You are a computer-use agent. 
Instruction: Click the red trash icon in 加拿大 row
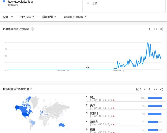114,124
